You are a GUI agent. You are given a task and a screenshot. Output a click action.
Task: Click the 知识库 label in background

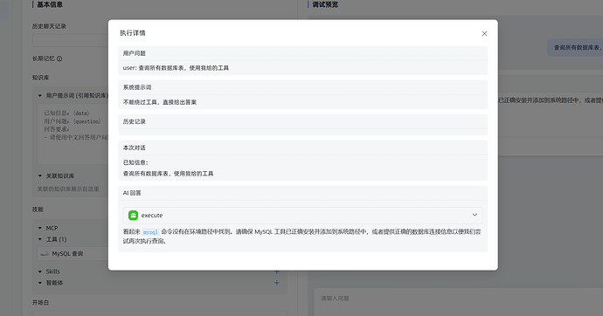pos(40,78)
